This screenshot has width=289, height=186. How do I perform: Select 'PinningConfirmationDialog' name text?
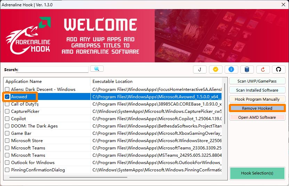click(x=38, y=170)
